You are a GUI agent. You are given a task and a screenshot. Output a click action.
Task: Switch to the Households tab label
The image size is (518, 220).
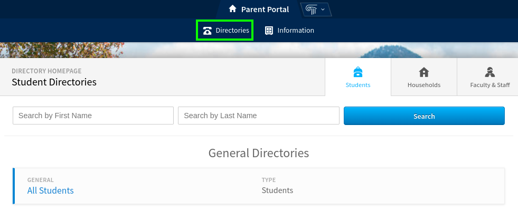(x=424, y=85)
